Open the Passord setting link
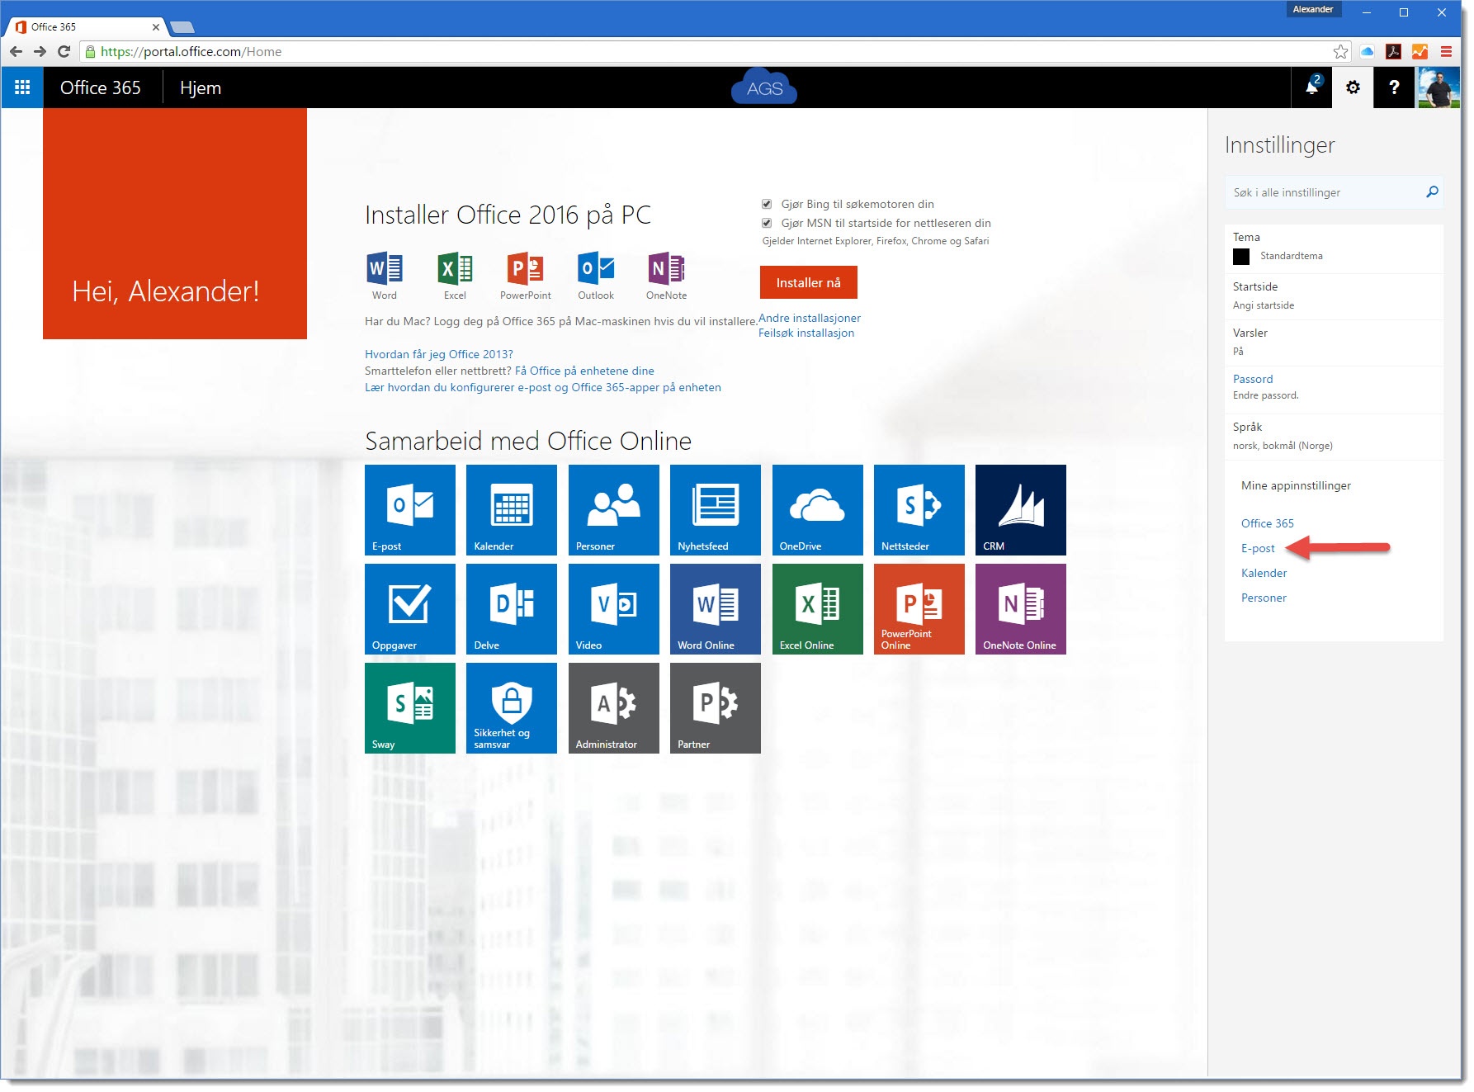Screen dimensions: 1474x1092 point(1253,379)
